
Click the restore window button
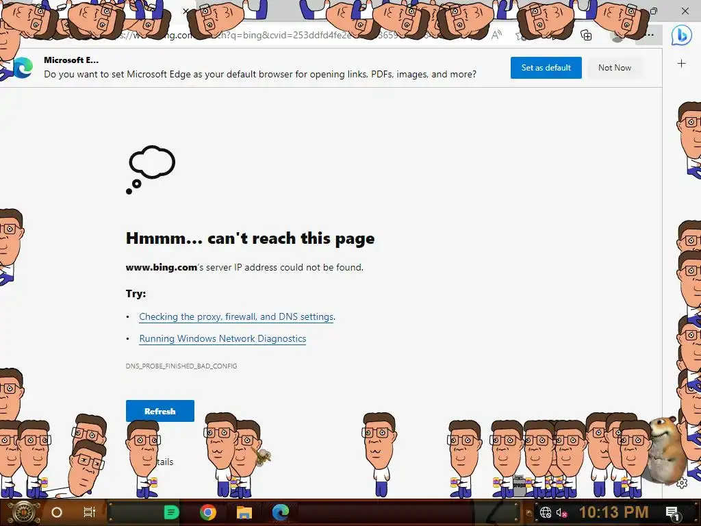pos(654,11)
